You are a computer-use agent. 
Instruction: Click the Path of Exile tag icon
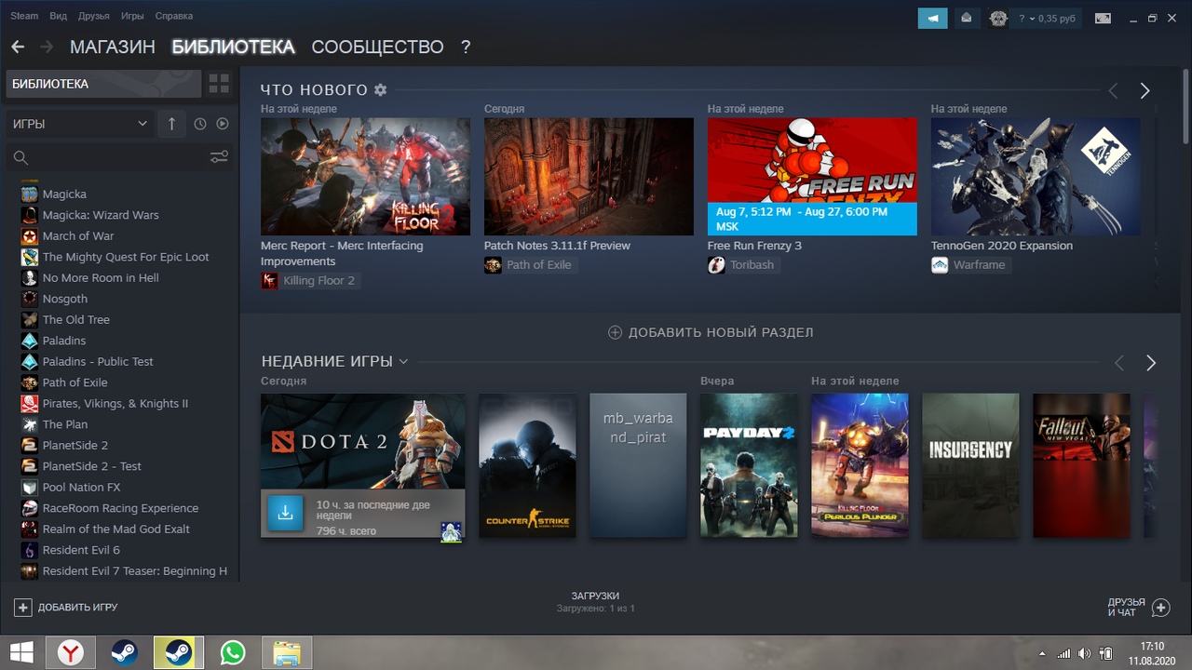tap(493, 264)
